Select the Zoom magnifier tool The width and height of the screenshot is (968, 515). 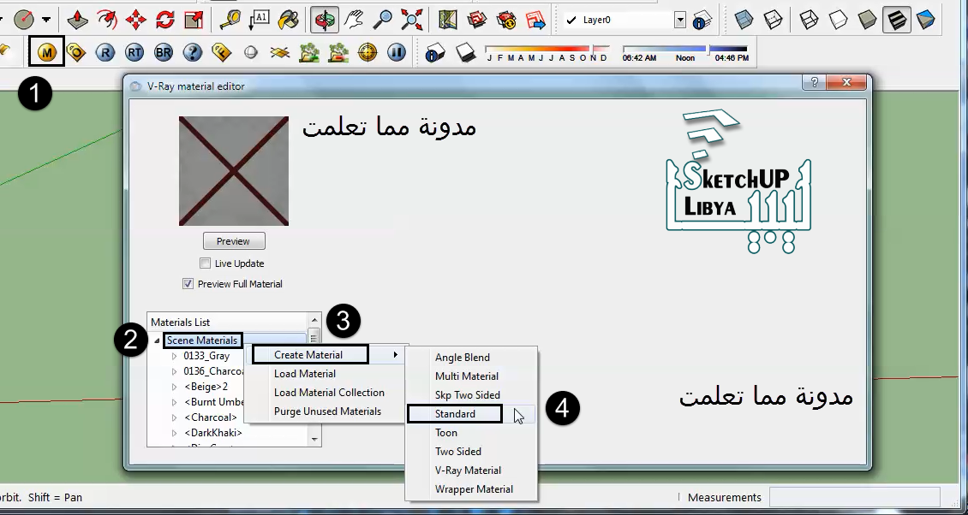coord(383,20)
